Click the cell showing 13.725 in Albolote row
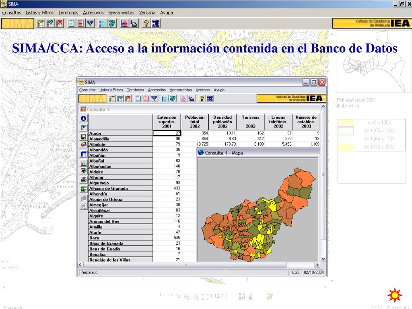The height and width of the screenshot is (309, 412). [x=195, y=144]
